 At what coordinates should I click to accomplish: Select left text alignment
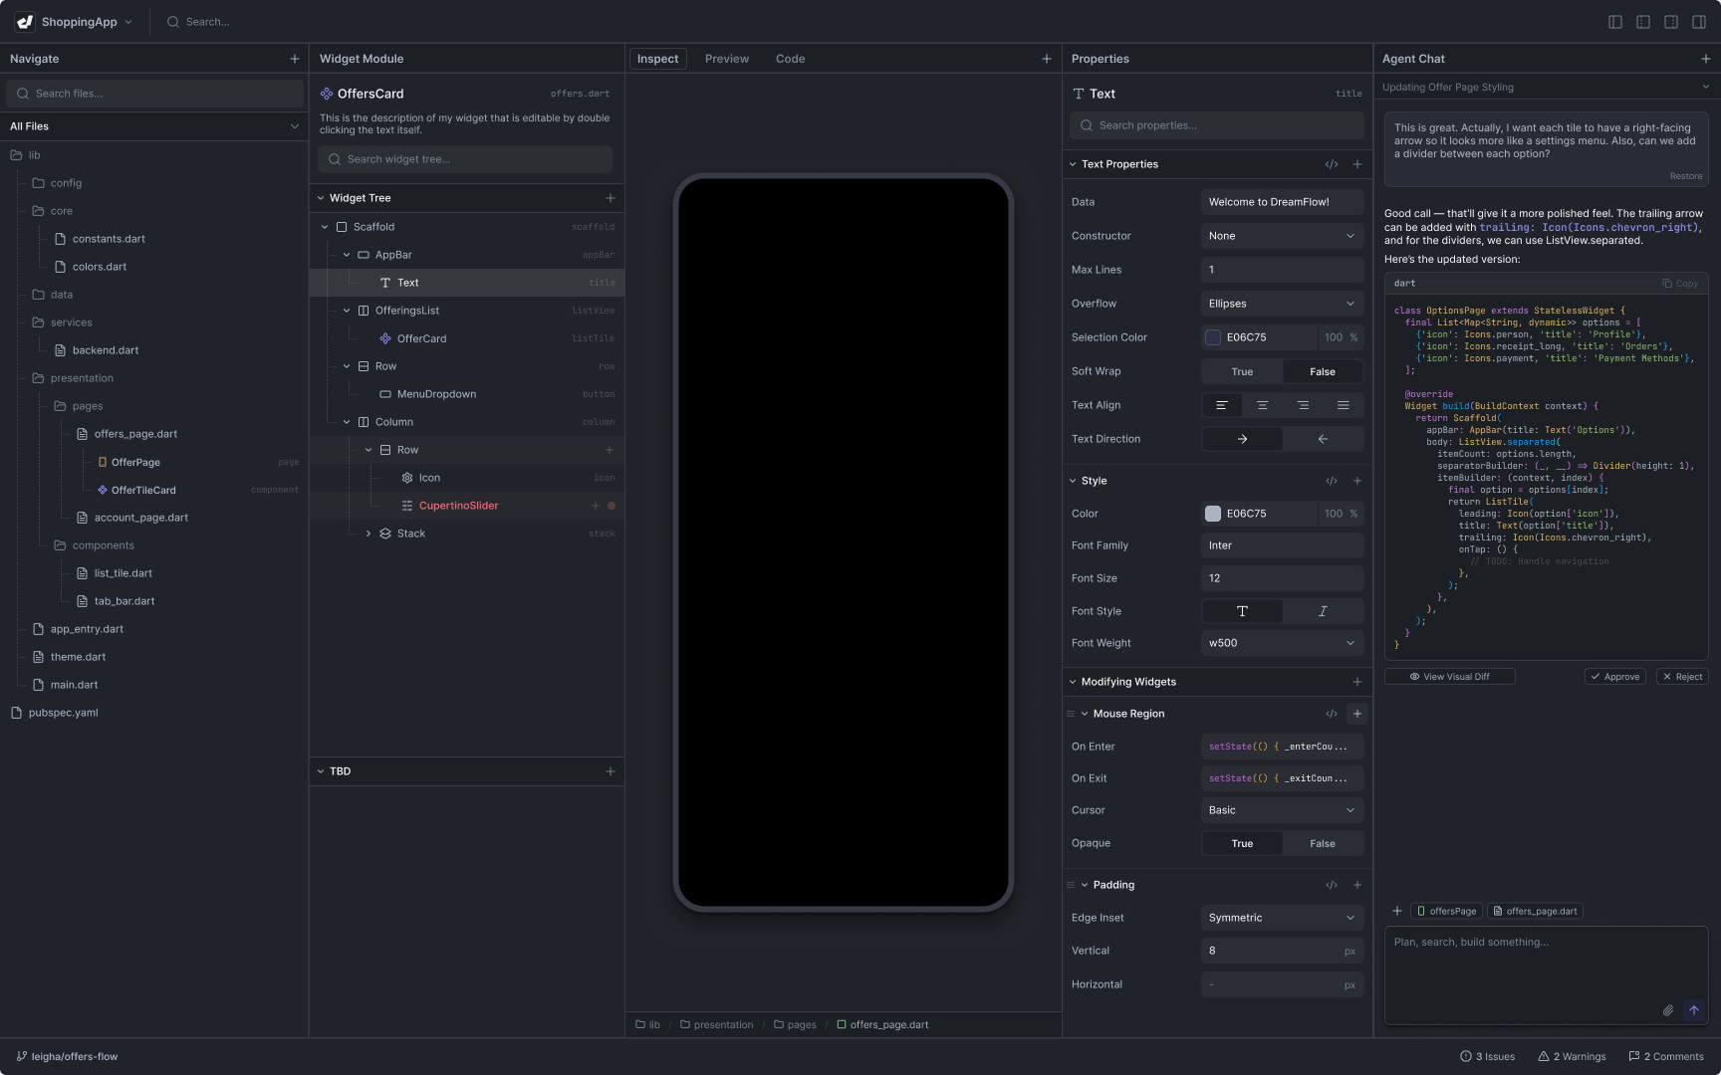1222,405
